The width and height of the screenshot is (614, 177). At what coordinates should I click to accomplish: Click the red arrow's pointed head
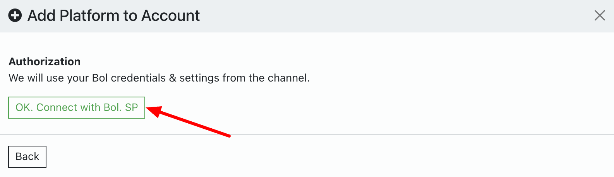point(151,110)
